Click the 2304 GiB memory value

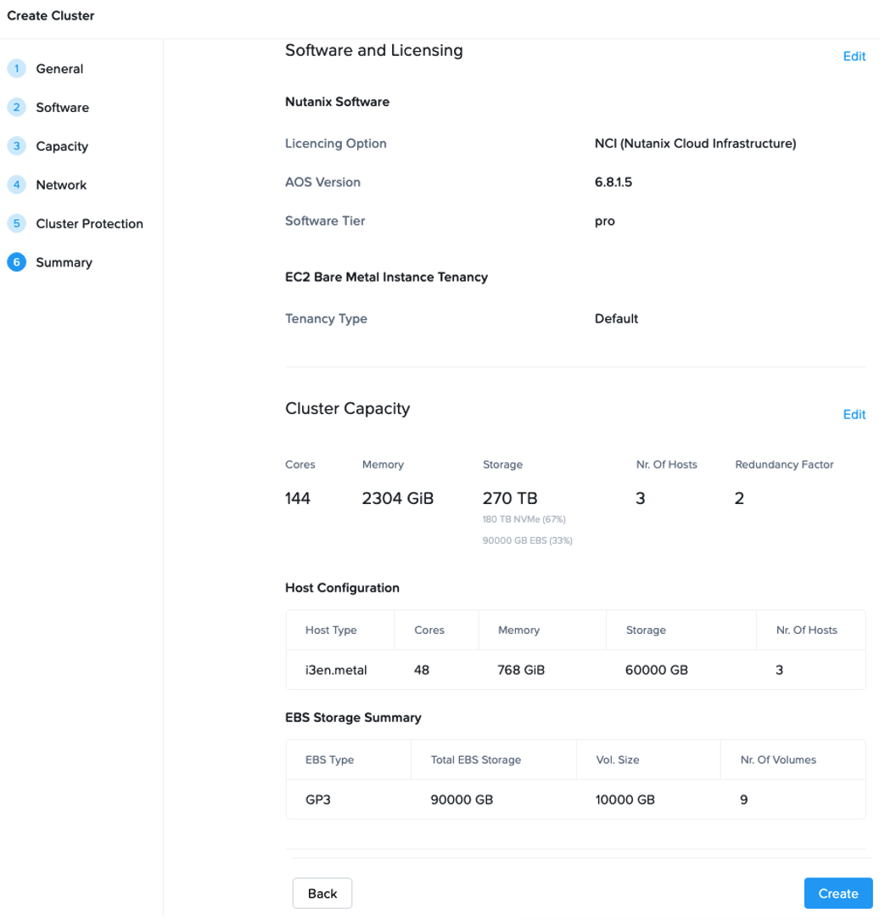[x=397, y=498]
